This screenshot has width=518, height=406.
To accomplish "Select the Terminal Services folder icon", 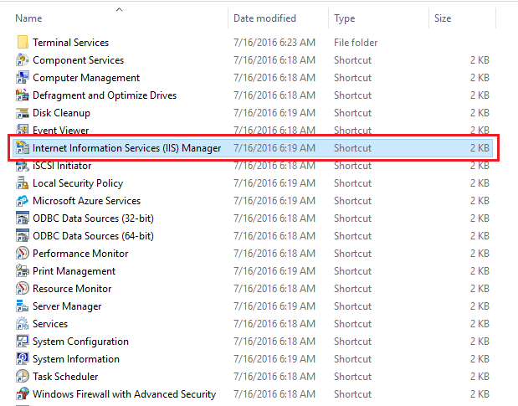I will pyautogui.click(x=23, y=43).
